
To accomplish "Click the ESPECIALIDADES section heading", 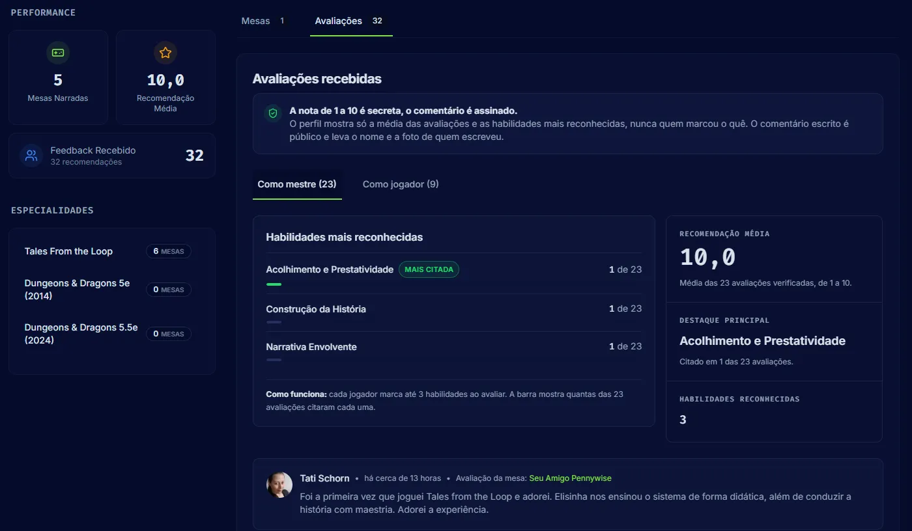I will pos(52,210).
